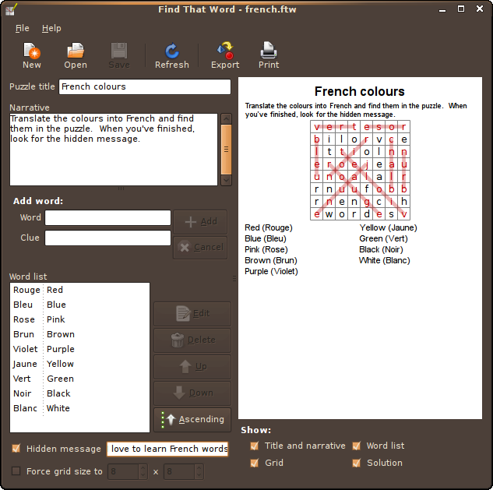Click the Word input field
This screenshot has width=493, height=490.
(x=107, y=217)
